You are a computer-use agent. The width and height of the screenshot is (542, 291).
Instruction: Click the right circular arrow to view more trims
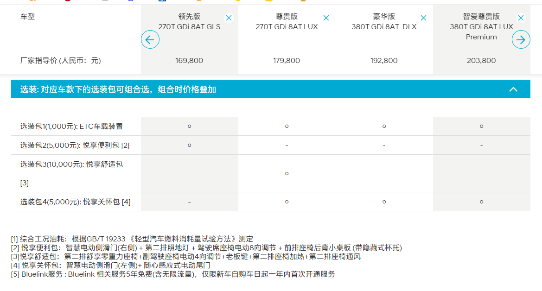tap(521, 39)
